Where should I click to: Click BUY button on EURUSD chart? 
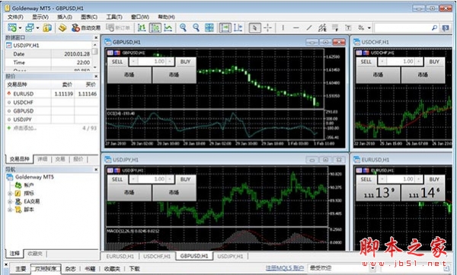[x=434, y=179]
